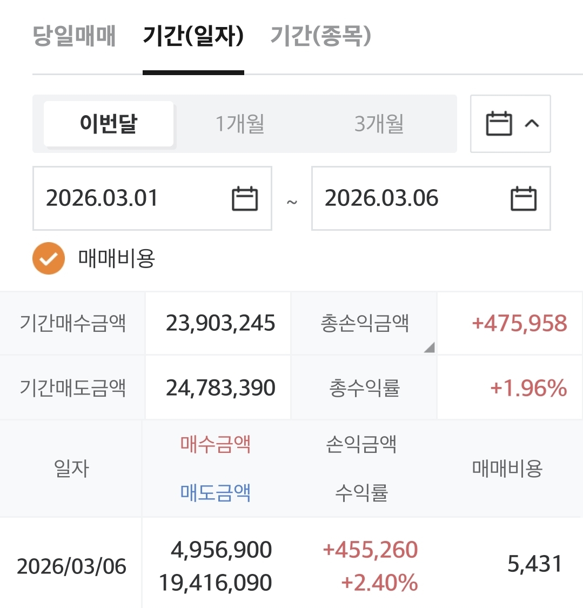The image size is (583, 608).
Task: Open the 2026/03/06 trade row
Action: coord(71,566)
